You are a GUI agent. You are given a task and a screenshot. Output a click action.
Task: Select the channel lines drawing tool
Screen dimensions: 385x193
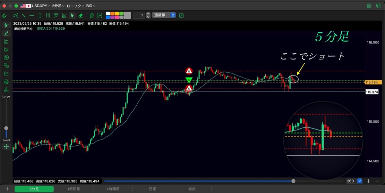(x=16, y=15)
